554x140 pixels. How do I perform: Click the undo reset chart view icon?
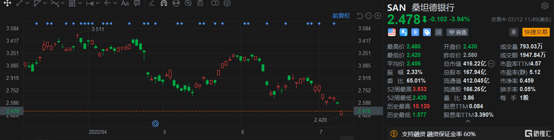click(x=360, y=16)
